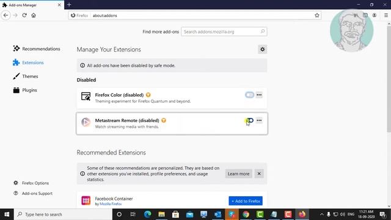Open the notification center
The height and width of the screenshot is (220, 391).
click(382, 215)
